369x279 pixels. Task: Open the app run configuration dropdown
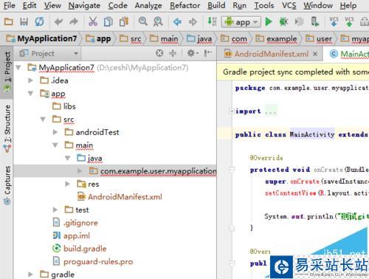pyautogui.click(x=241, y=22)
